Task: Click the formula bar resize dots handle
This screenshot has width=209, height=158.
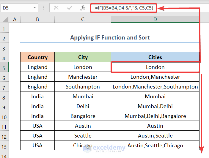Action: (x=44, y=8)
